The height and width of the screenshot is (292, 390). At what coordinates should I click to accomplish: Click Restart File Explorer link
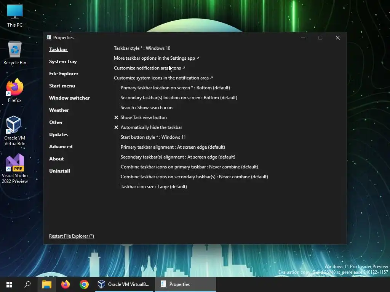coord(72,236)
